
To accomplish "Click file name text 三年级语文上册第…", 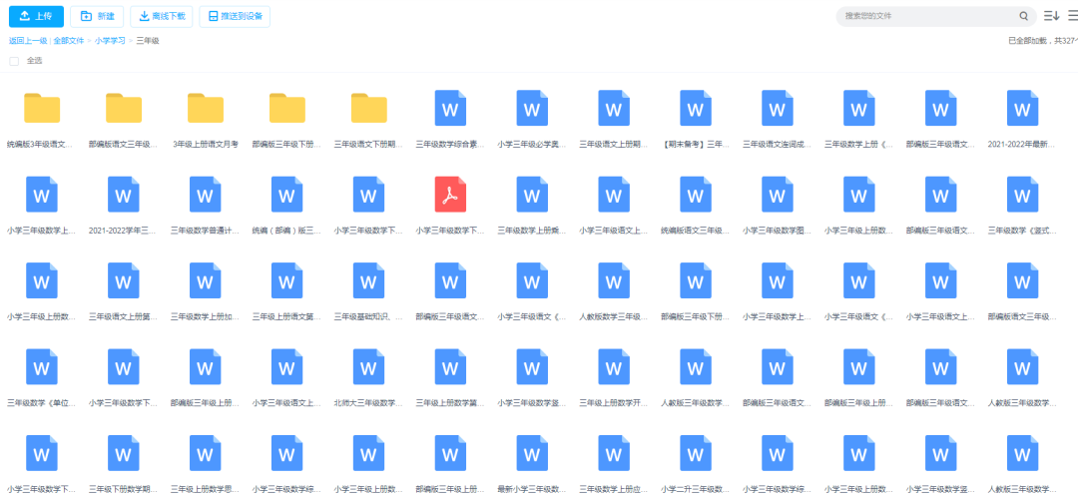I will [124, 316].
